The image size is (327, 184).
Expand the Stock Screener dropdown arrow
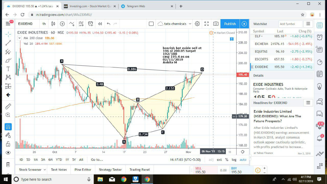[x=45, y=170]
